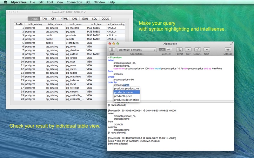Click the table_schema column header
Image resolution: width=254 pixels, height=158 pixels.
pos(55,24)
